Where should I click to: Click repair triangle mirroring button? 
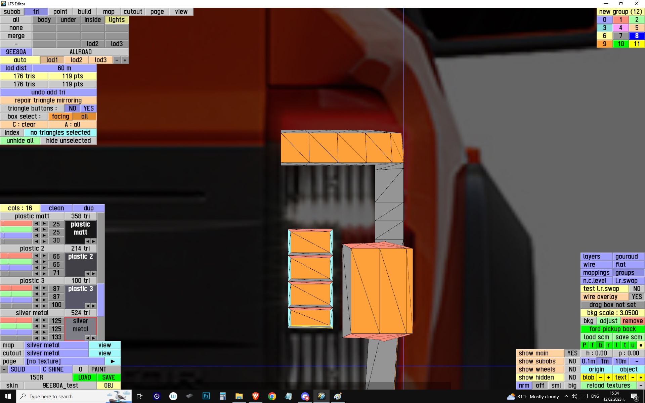point(48,100)
